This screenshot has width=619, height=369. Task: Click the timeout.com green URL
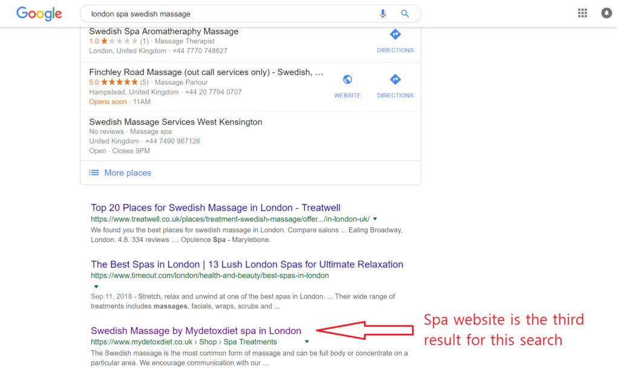tap(210, 275)
